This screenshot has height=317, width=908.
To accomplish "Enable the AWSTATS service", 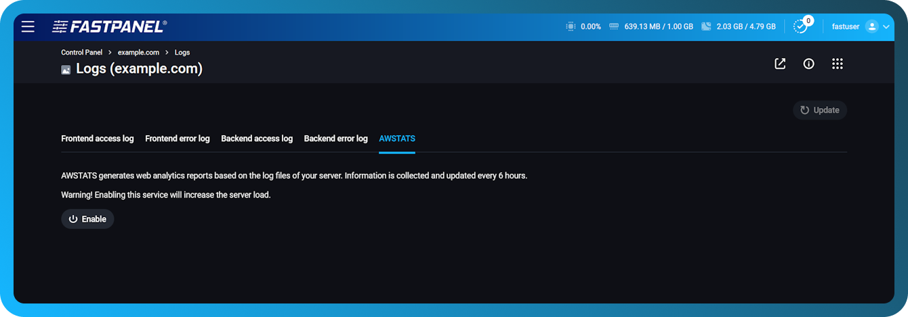I will click(87, 219).
